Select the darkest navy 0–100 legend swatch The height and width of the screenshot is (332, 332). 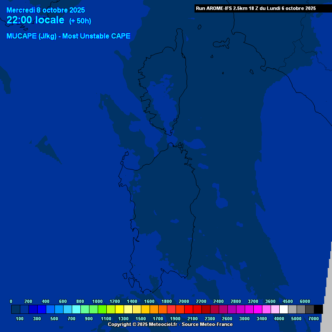click(16, 309)
